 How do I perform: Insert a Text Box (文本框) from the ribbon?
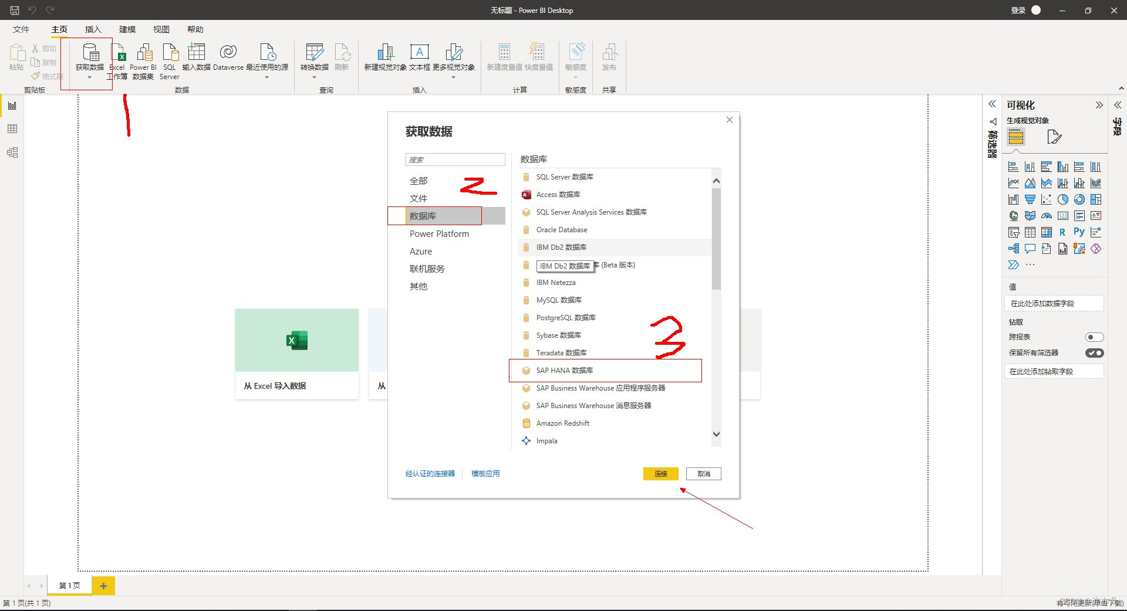pos(419,52)
